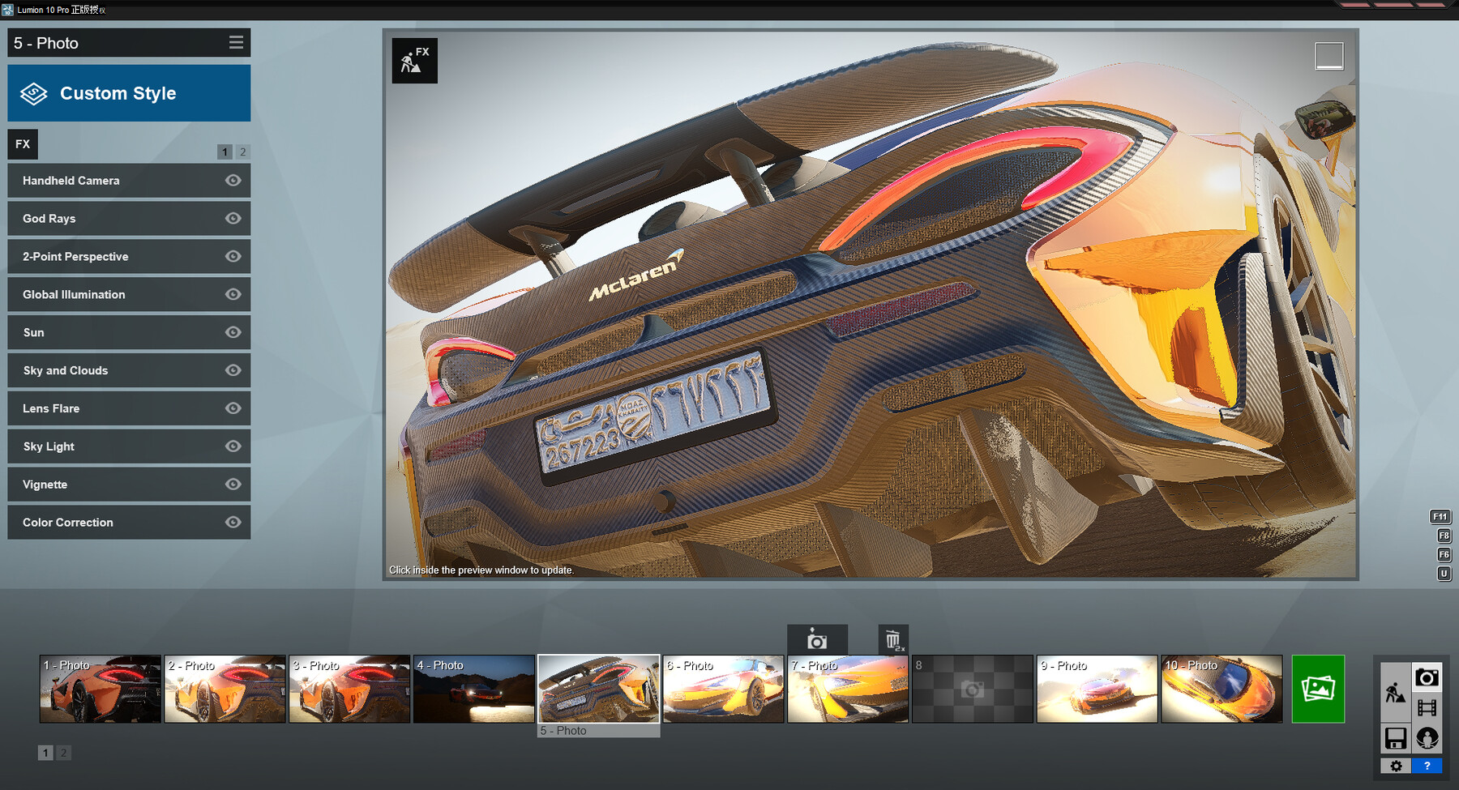Viewport: 1459px width, 790px height.
Task: Capture current view with camera icon
Action: point(818,640)
